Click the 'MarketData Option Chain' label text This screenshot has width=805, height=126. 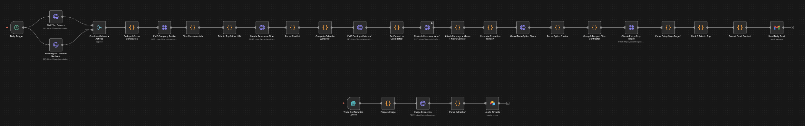[523, 36]
